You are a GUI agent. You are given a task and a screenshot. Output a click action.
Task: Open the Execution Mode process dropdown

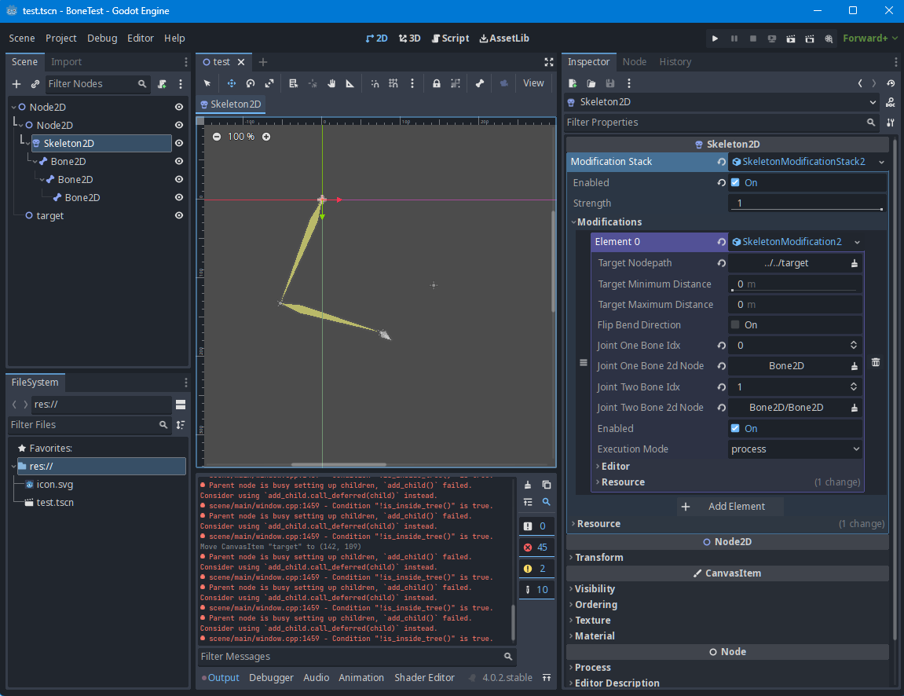click(795, 449)
